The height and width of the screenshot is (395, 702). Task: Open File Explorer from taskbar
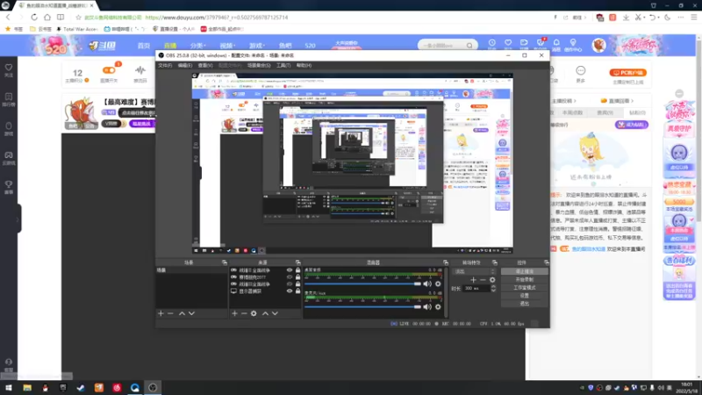point(27,388)
